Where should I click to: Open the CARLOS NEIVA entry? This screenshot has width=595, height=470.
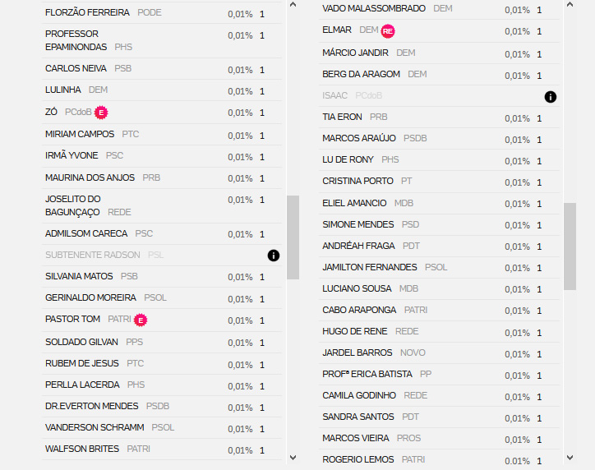tap(162, 69)
